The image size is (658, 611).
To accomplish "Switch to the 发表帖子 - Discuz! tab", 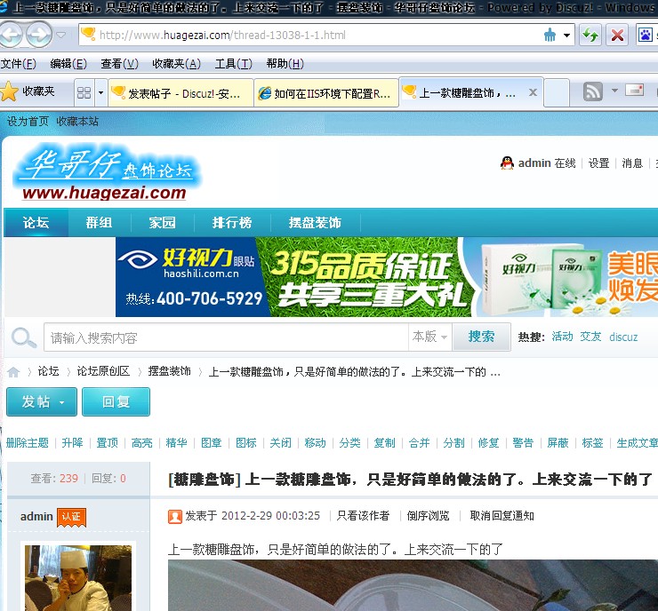I will (x=181, y=93).
